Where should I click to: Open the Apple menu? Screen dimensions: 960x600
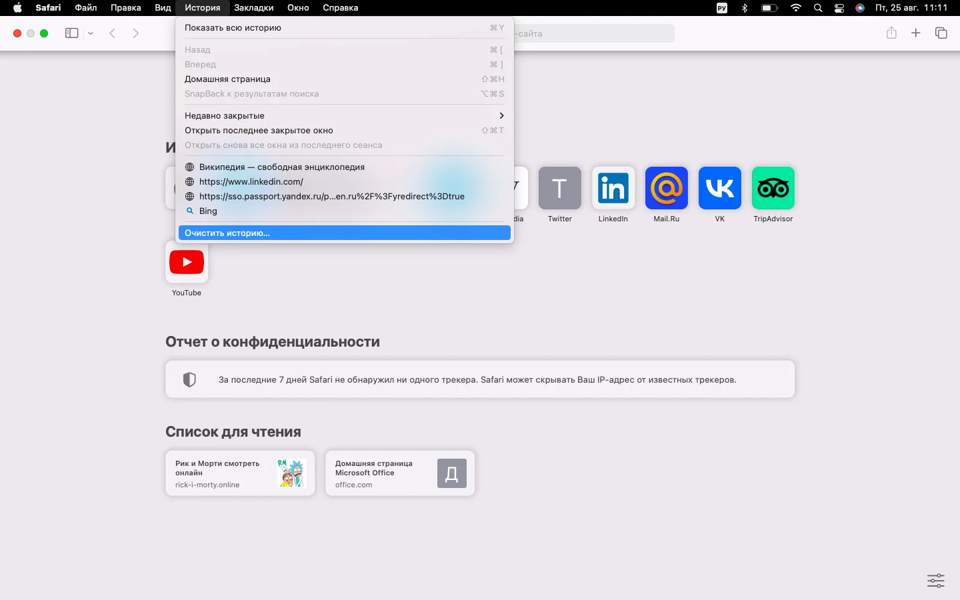18,8
